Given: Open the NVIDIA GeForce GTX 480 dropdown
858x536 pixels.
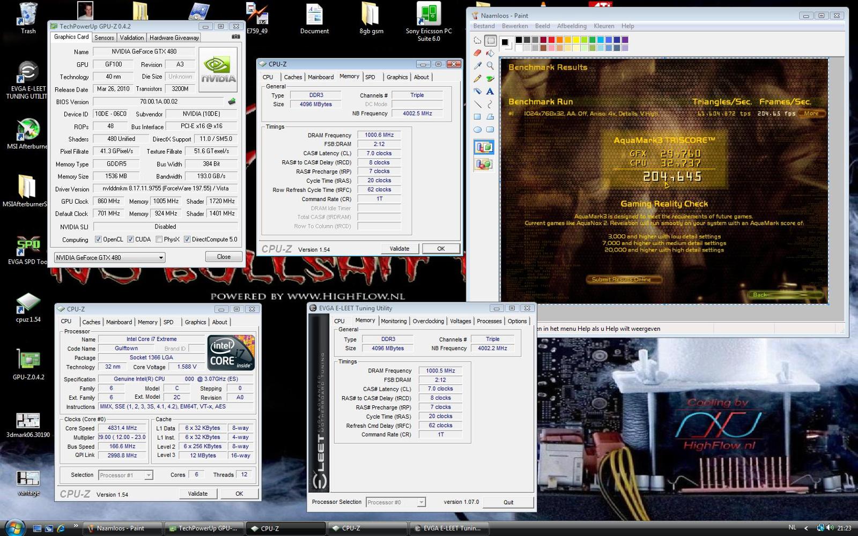Looking at the screenshot, I should point(109,258).
